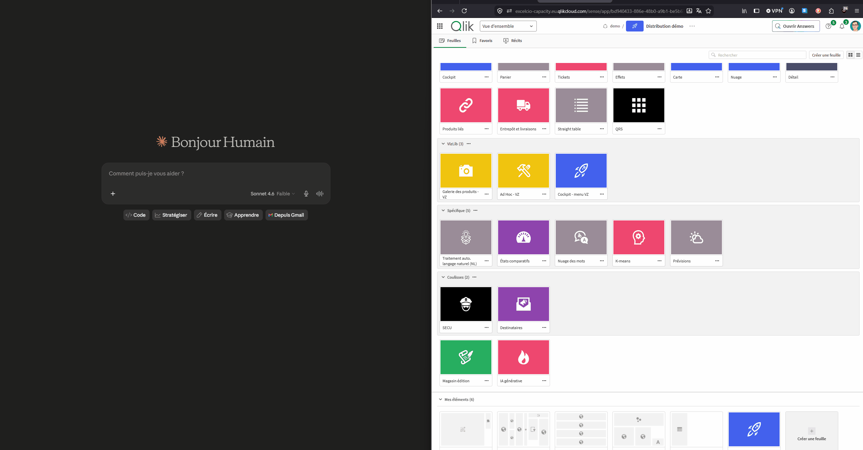Image resolution: width=863 pixels, height=450 pixels.
Task: Open the help question mark icon
Action: pyautogui.click(x=828, y=26)
